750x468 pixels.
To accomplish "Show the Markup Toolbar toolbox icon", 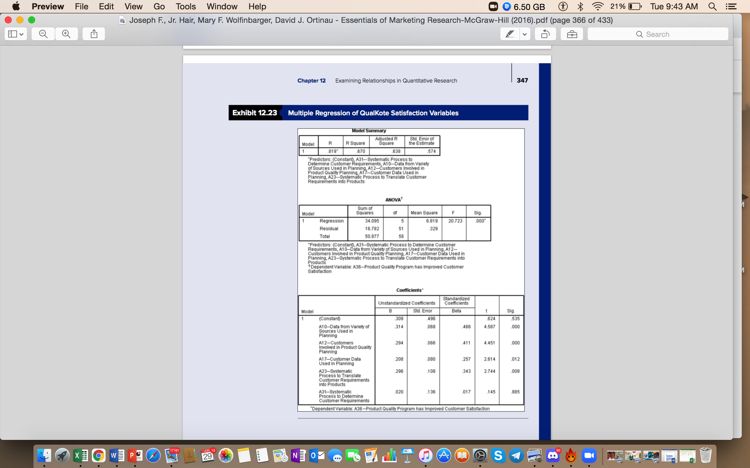I will coord(572,34).
